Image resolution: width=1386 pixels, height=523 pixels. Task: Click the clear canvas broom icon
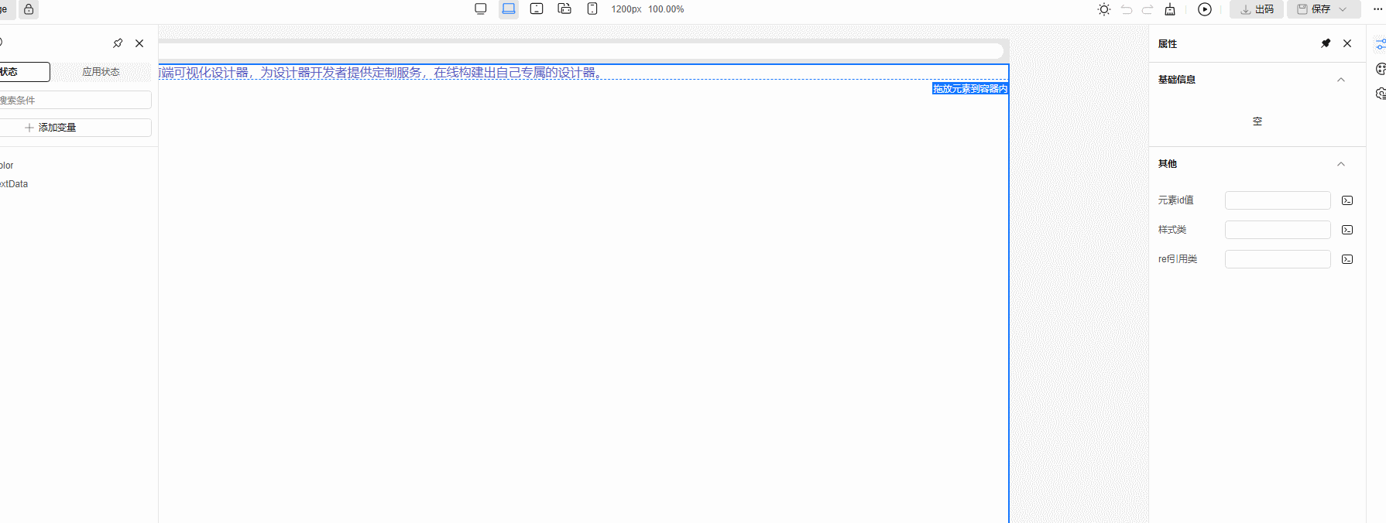1170,9
